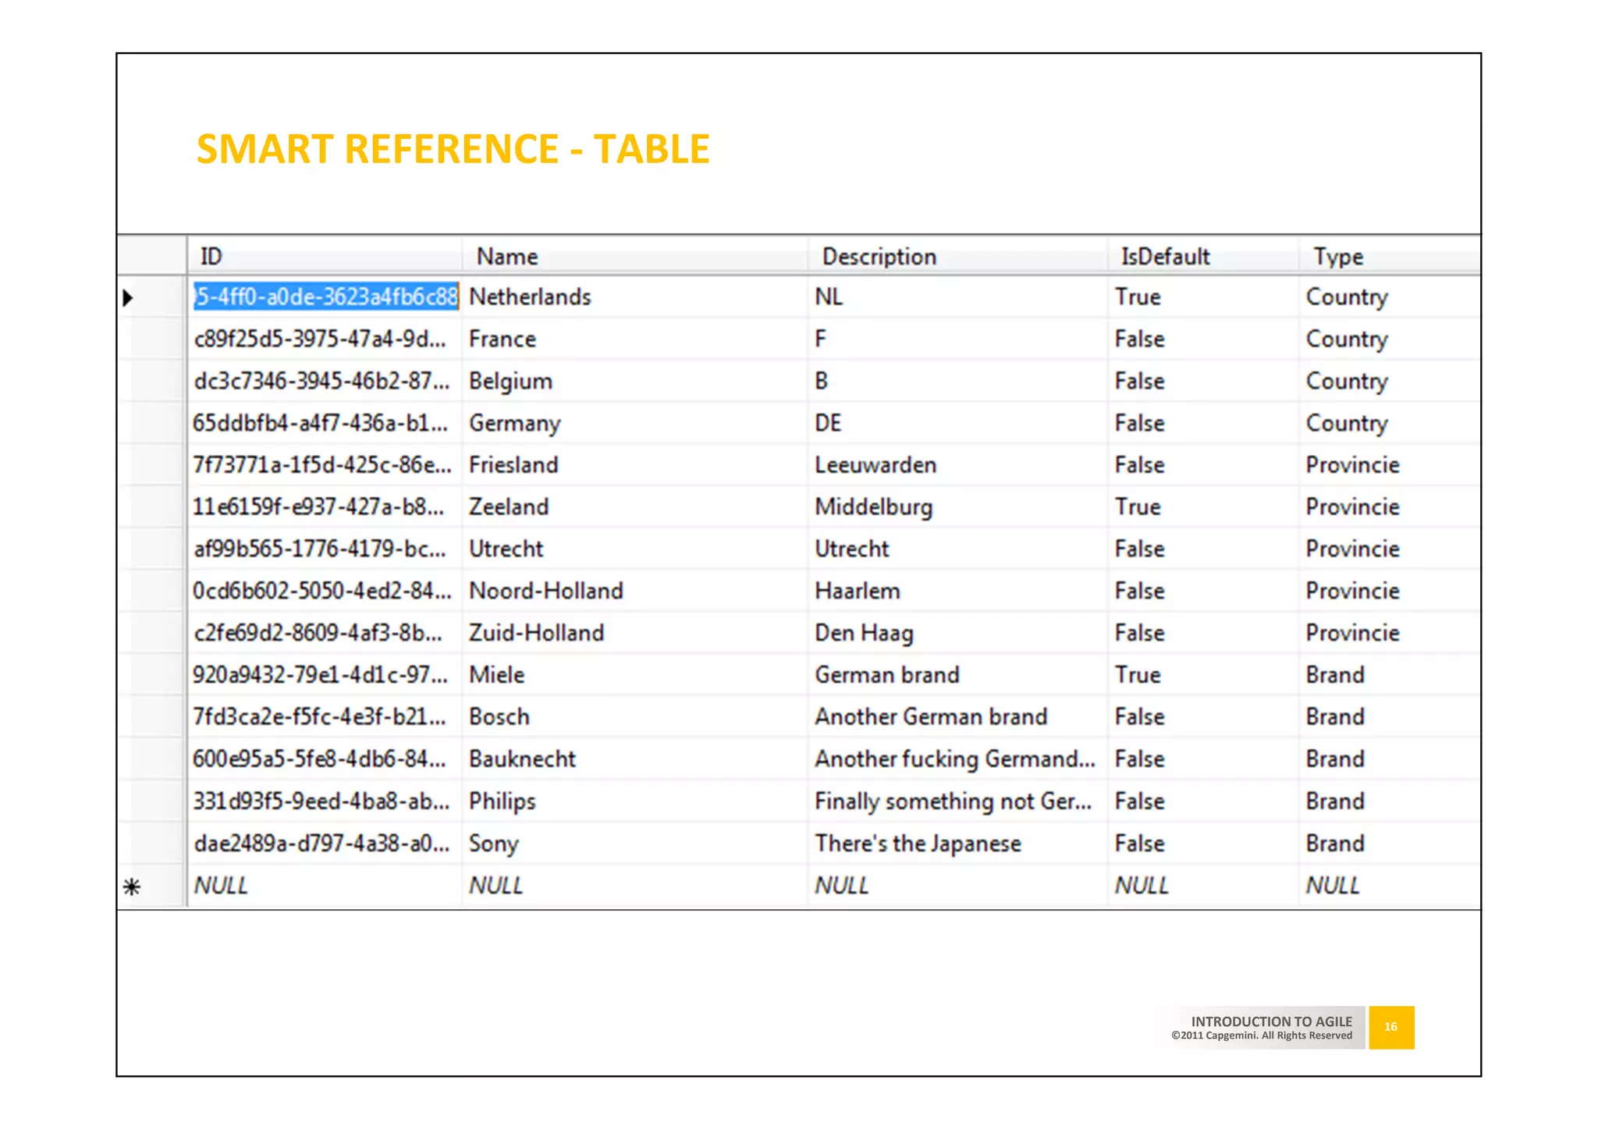
Task: Select the ID cell 'dae2489a-d797-4a38-a0...'
Action: tap(325, 844)
